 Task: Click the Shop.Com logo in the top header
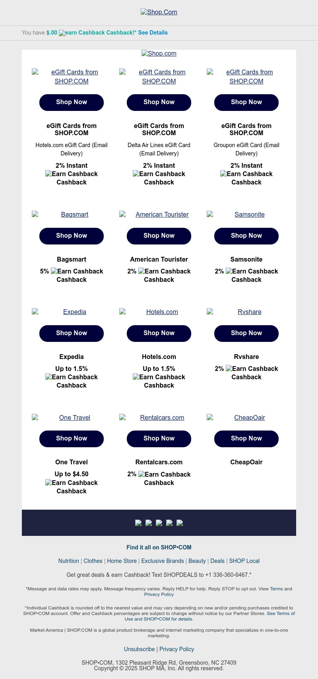coord(159,12)
